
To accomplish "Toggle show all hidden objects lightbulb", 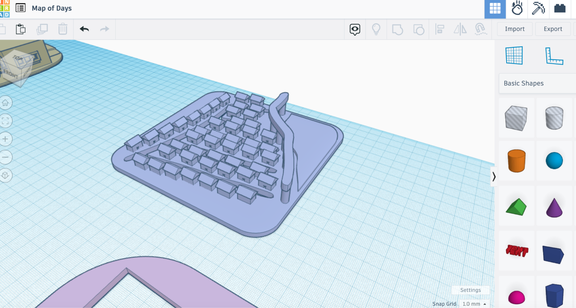I will coord(376,29).
